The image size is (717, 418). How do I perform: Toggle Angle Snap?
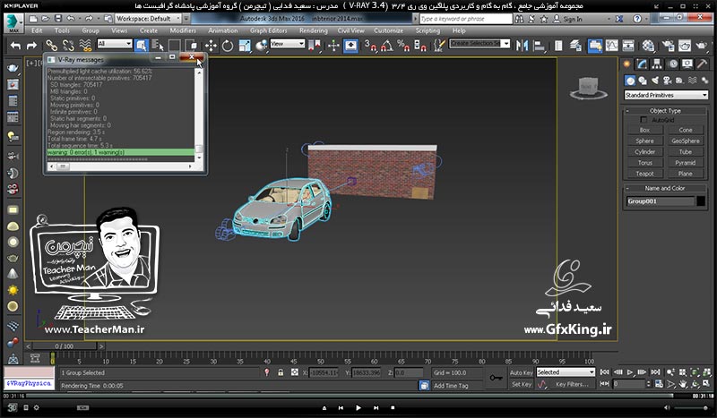387,46
